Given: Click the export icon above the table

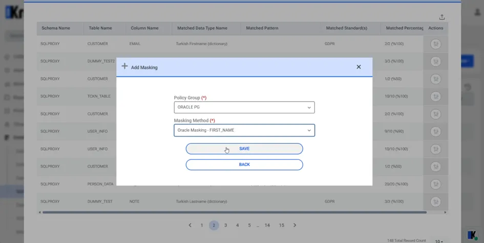Looking at the screenshot, I should coord(441,17).
